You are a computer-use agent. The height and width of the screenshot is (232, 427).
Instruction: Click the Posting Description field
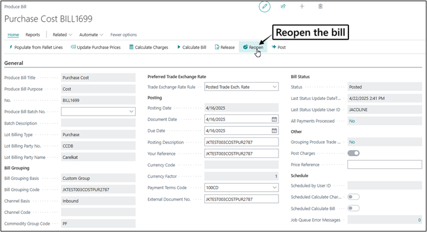click(x=241, y=142)
